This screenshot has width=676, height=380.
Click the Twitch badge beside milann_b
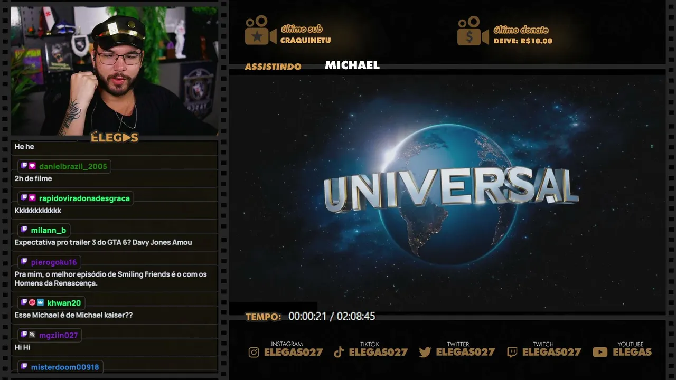(x=24, y=230)
